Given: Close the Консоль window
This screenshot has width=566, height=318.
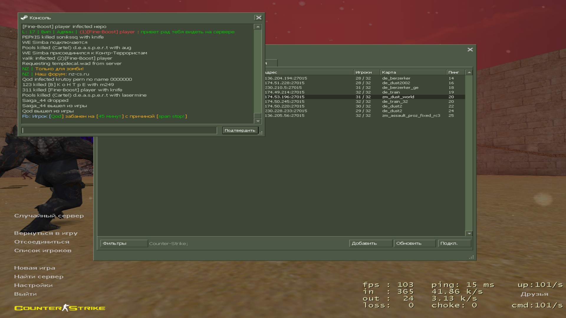Looking at the screenshot, I should pyautogui.click(x=259, y=18).
